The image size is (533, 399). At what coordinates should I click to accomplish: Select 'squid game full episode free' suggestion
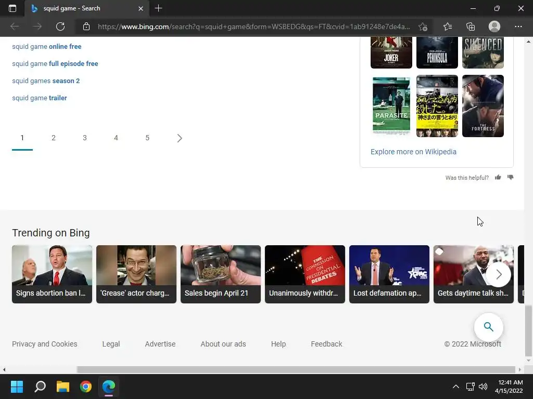click(x=55, y=63)
